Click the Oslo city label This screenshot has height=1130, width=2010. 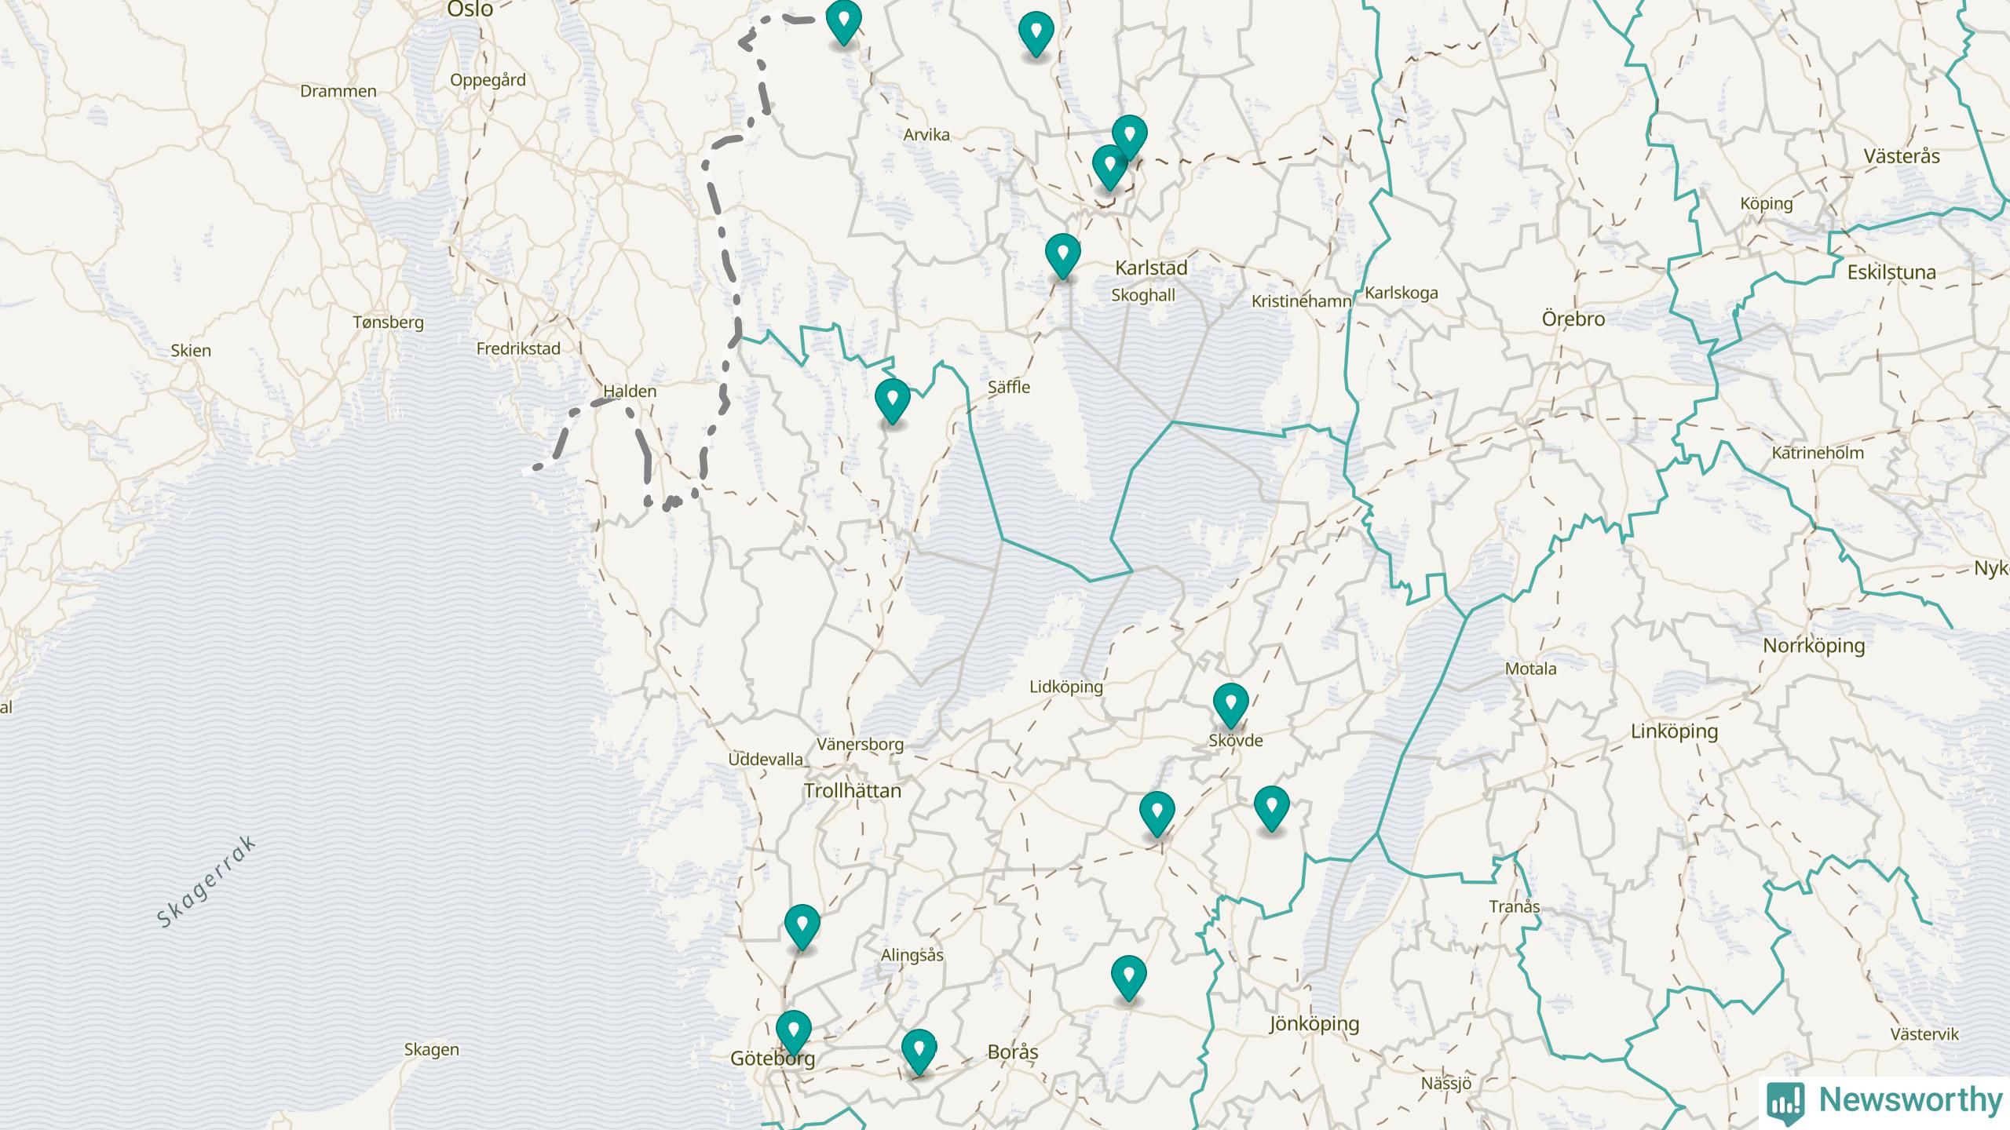tap(470, 9)
